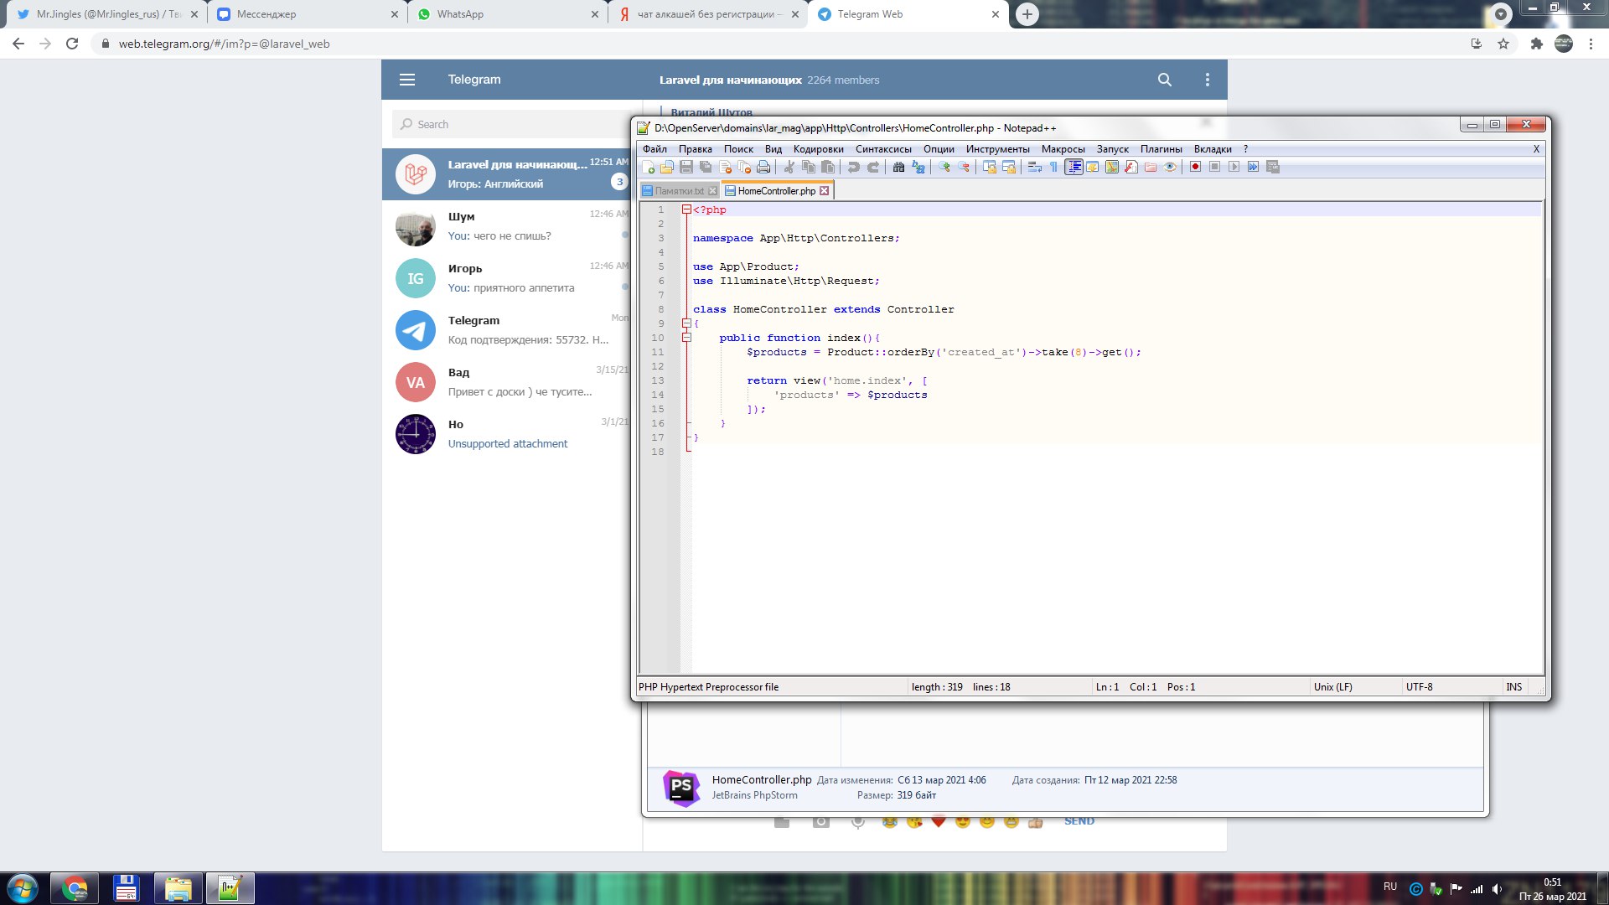Click the Save recorded macro icon
The image size is (1609, 905).
[1271, 167]
